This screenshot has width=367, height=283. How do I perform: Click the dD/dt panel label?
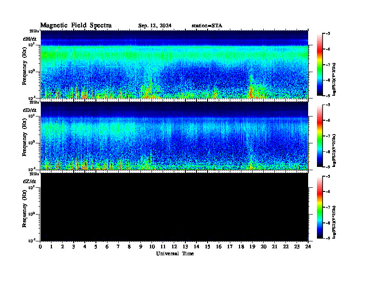click(x=30, y=110)
